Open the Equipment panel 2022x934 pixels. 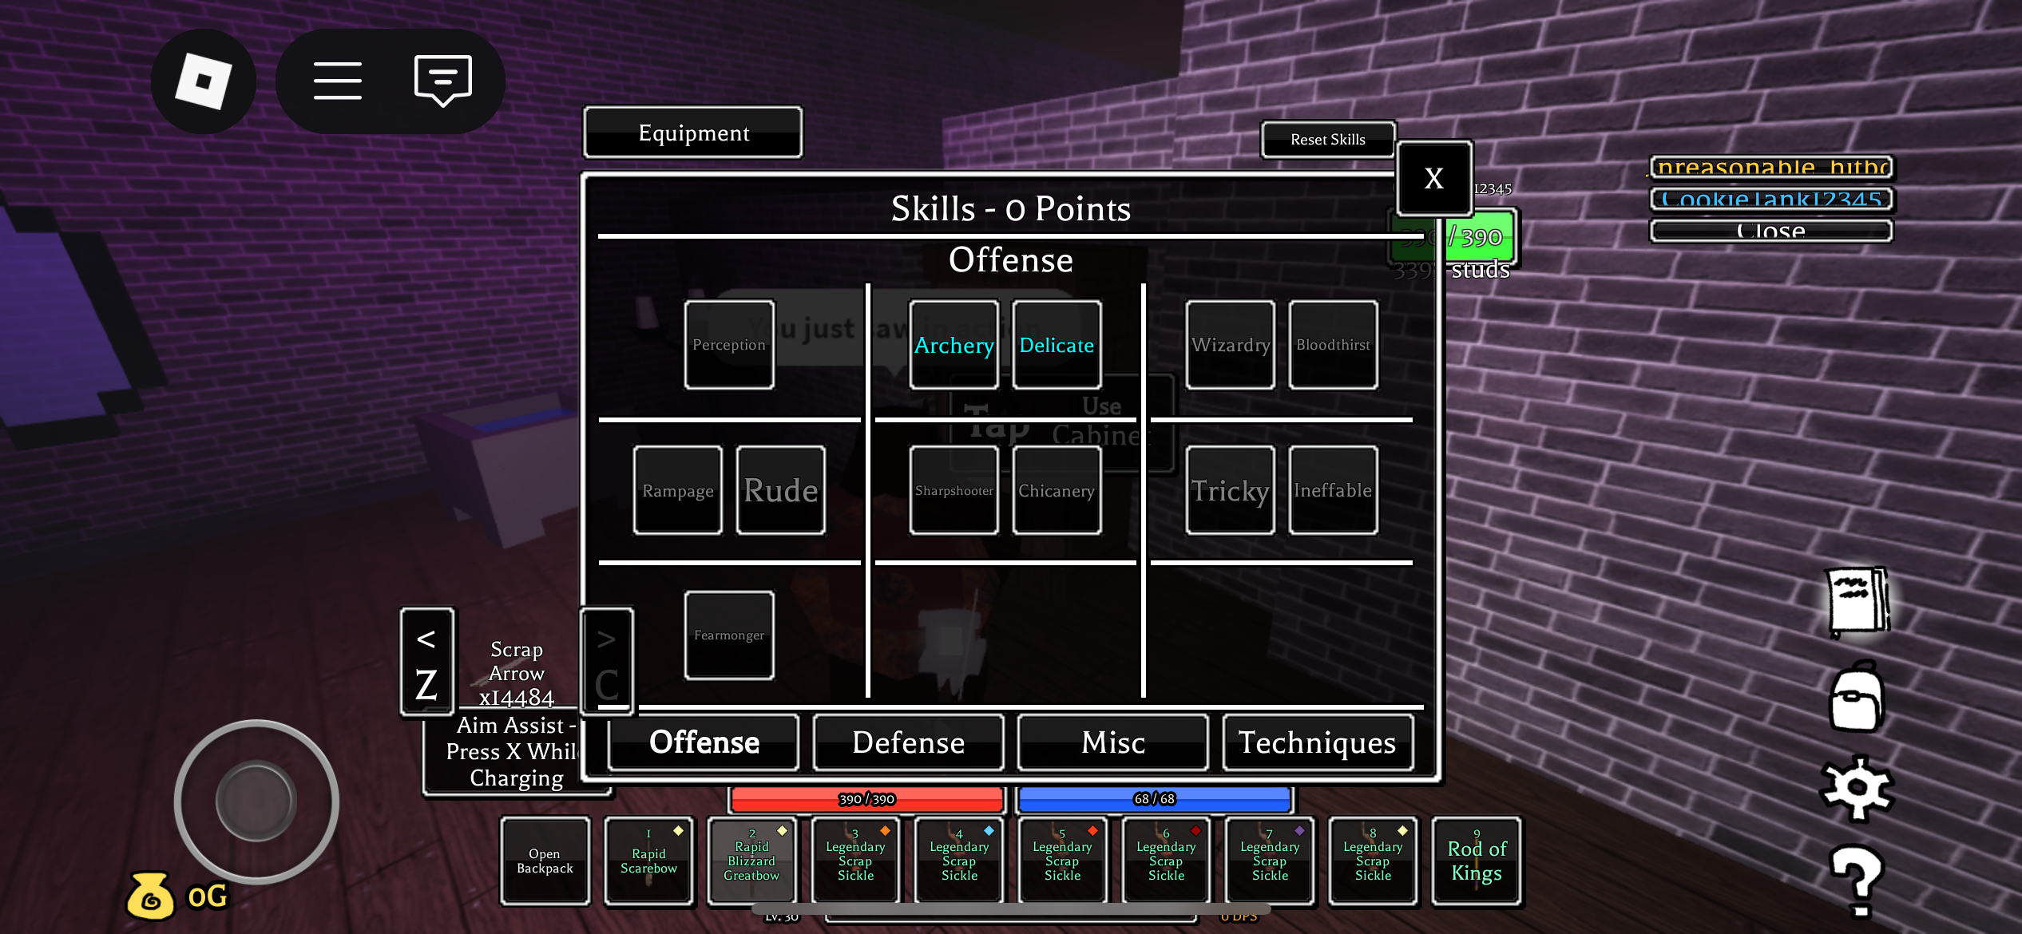click(693, 133)
